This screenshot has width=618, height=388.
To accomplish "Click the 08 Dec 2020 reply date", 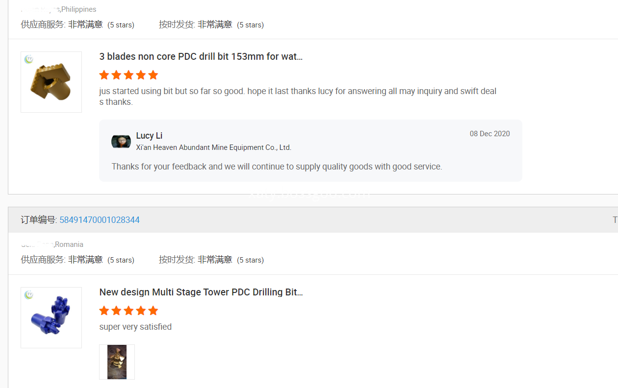I will coord(489,134).
